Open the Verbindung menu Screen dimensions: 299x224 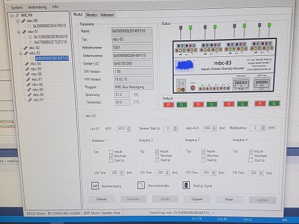(x=37, y=7)
